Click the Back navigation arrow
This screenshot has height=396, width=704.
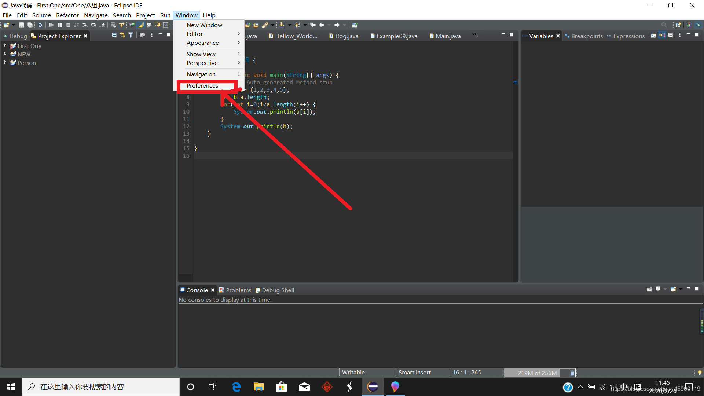322,25
